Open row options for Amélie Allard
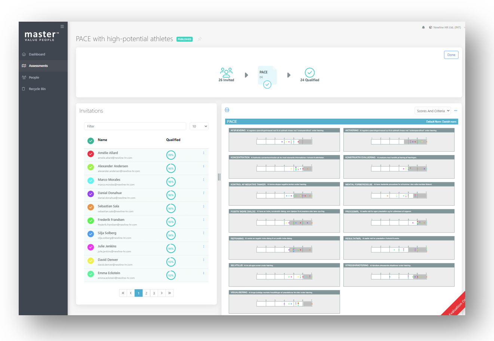Screen dimensions: 494x341 (203, 153)
